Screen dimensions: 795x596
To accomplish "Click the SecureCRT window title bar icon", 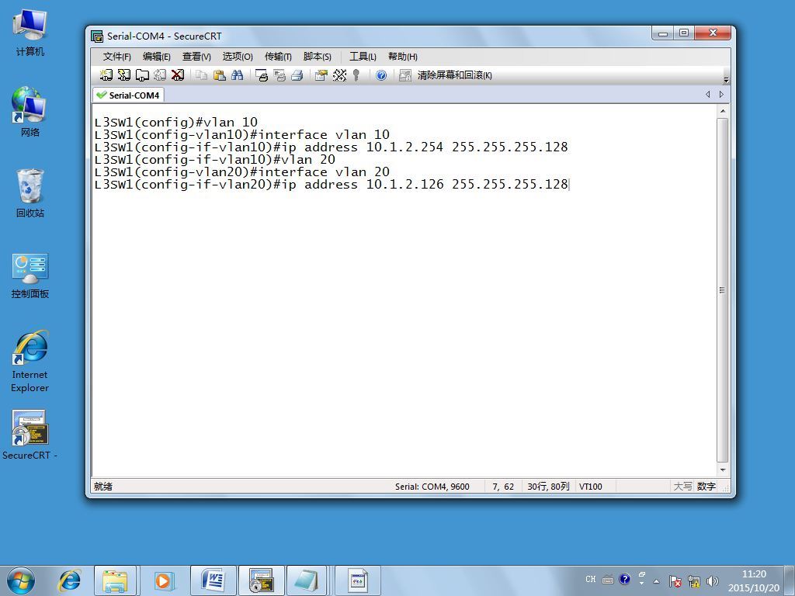I will pos(97,36).
